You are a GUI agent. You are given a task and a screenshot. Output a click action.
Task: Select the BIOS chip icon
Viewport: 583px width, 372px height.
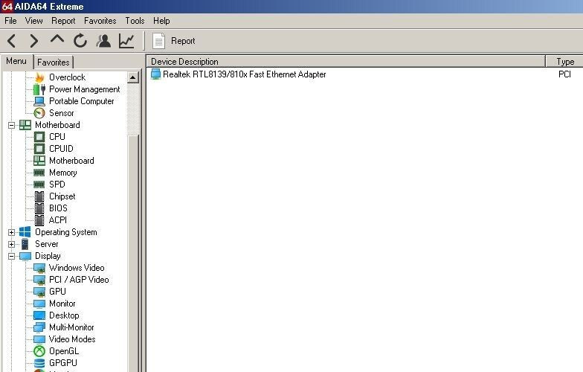39,208
